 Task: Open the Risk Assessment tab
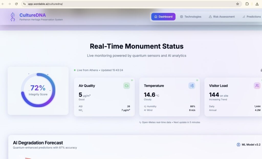222,17
